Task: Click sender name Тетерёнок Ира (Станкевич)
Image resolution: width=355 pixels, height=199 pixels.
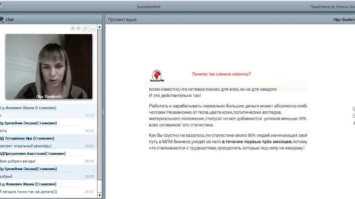Action: click(x=27, y=138)
